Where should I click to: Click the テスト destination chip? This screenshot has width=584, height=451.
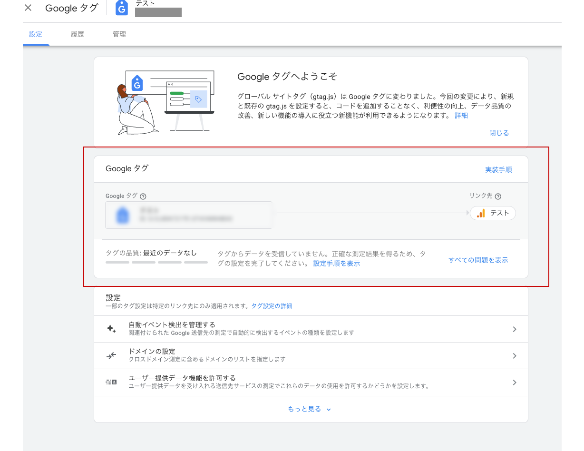click(493, 213)
